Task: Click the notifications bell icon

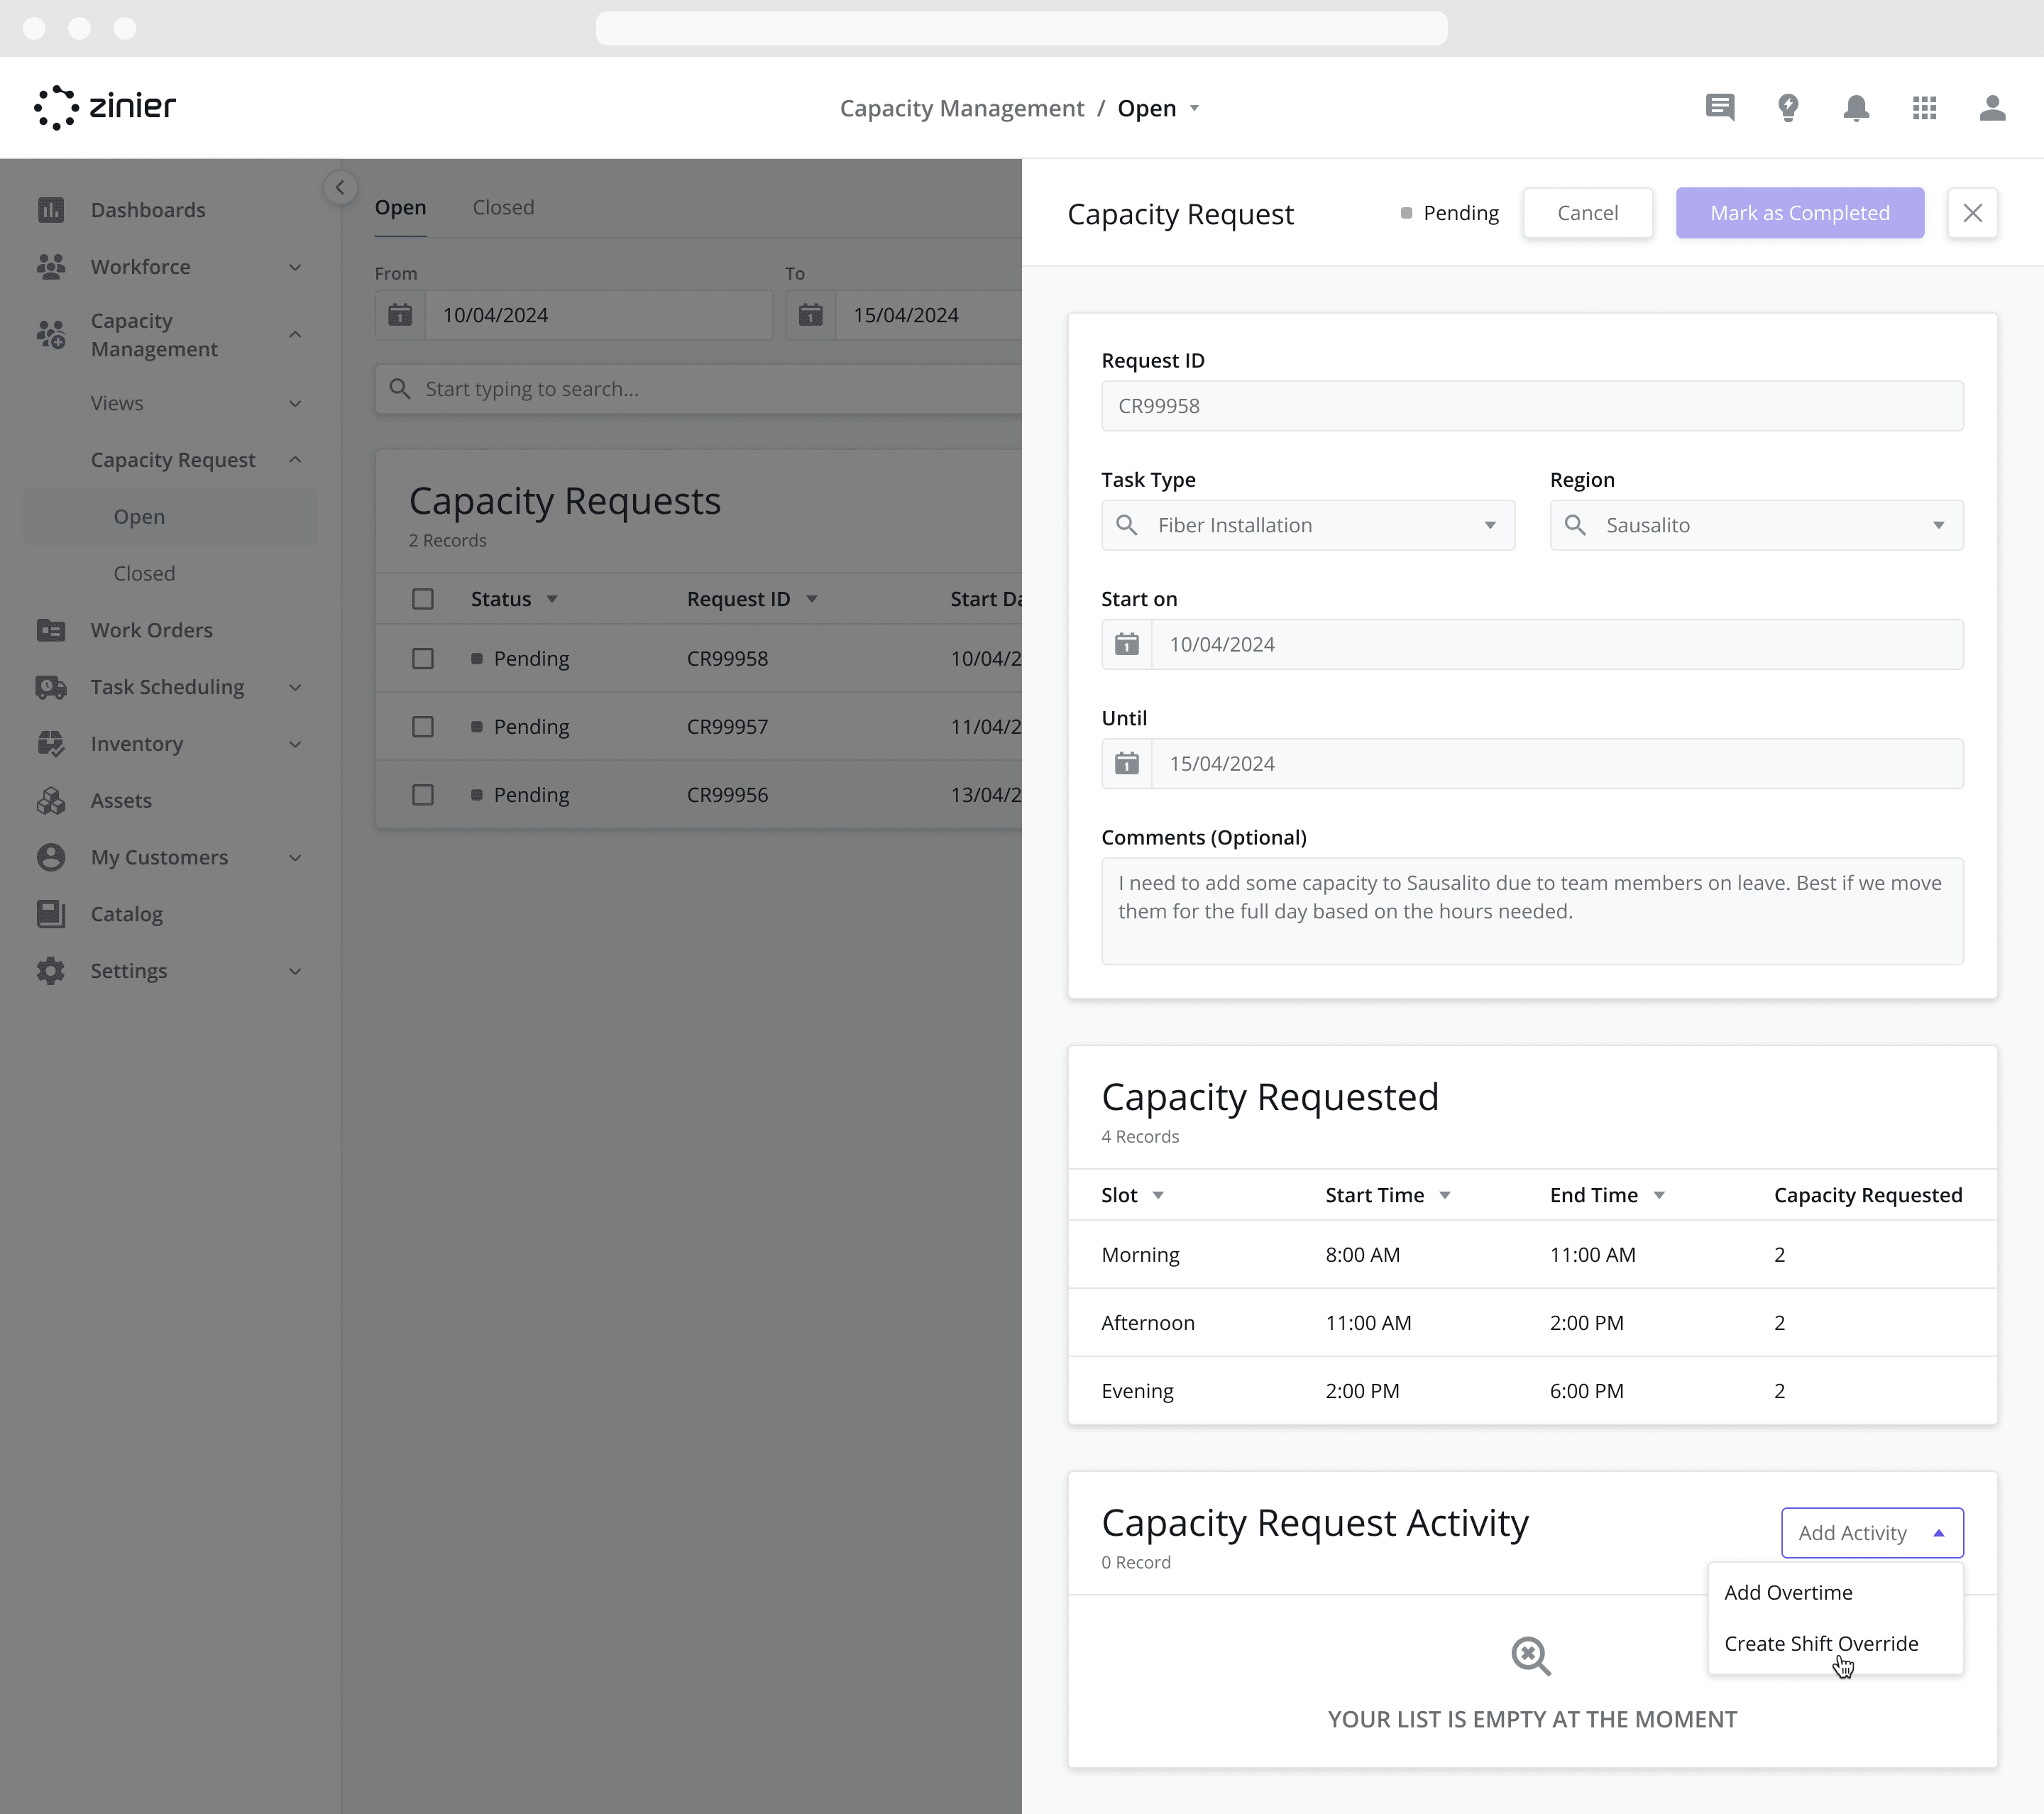Action: tap(1857, 106)
